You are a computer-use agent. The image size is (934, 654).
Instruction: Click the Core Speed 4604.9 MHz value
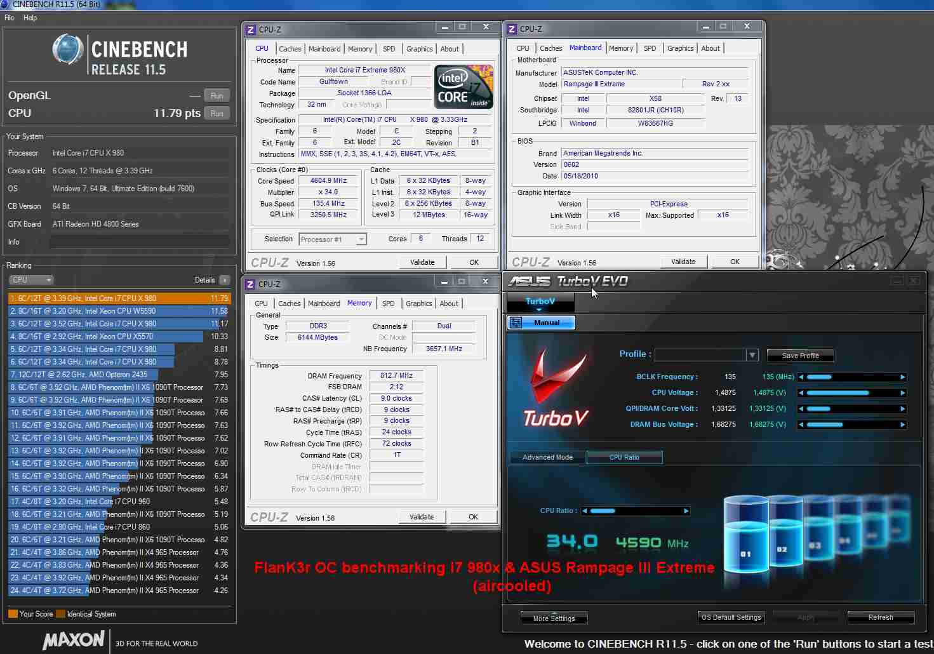pos(329,181)
